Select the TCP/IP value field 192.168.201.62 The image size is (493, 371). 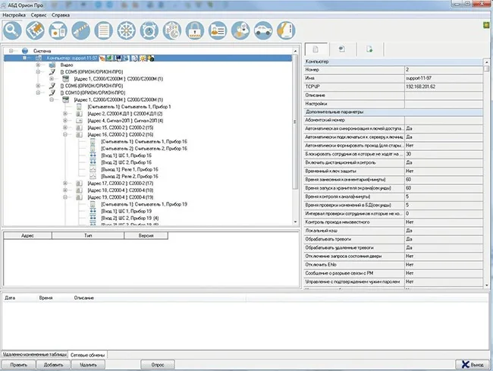444,86
